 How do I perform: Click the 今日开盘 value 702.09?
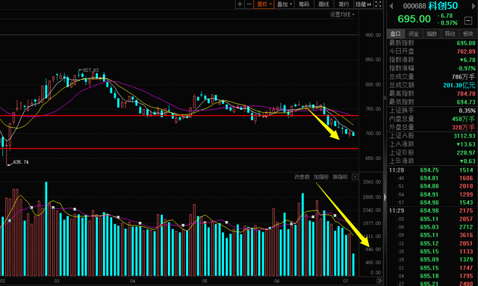pyautogui.click(x=466, y=52)
